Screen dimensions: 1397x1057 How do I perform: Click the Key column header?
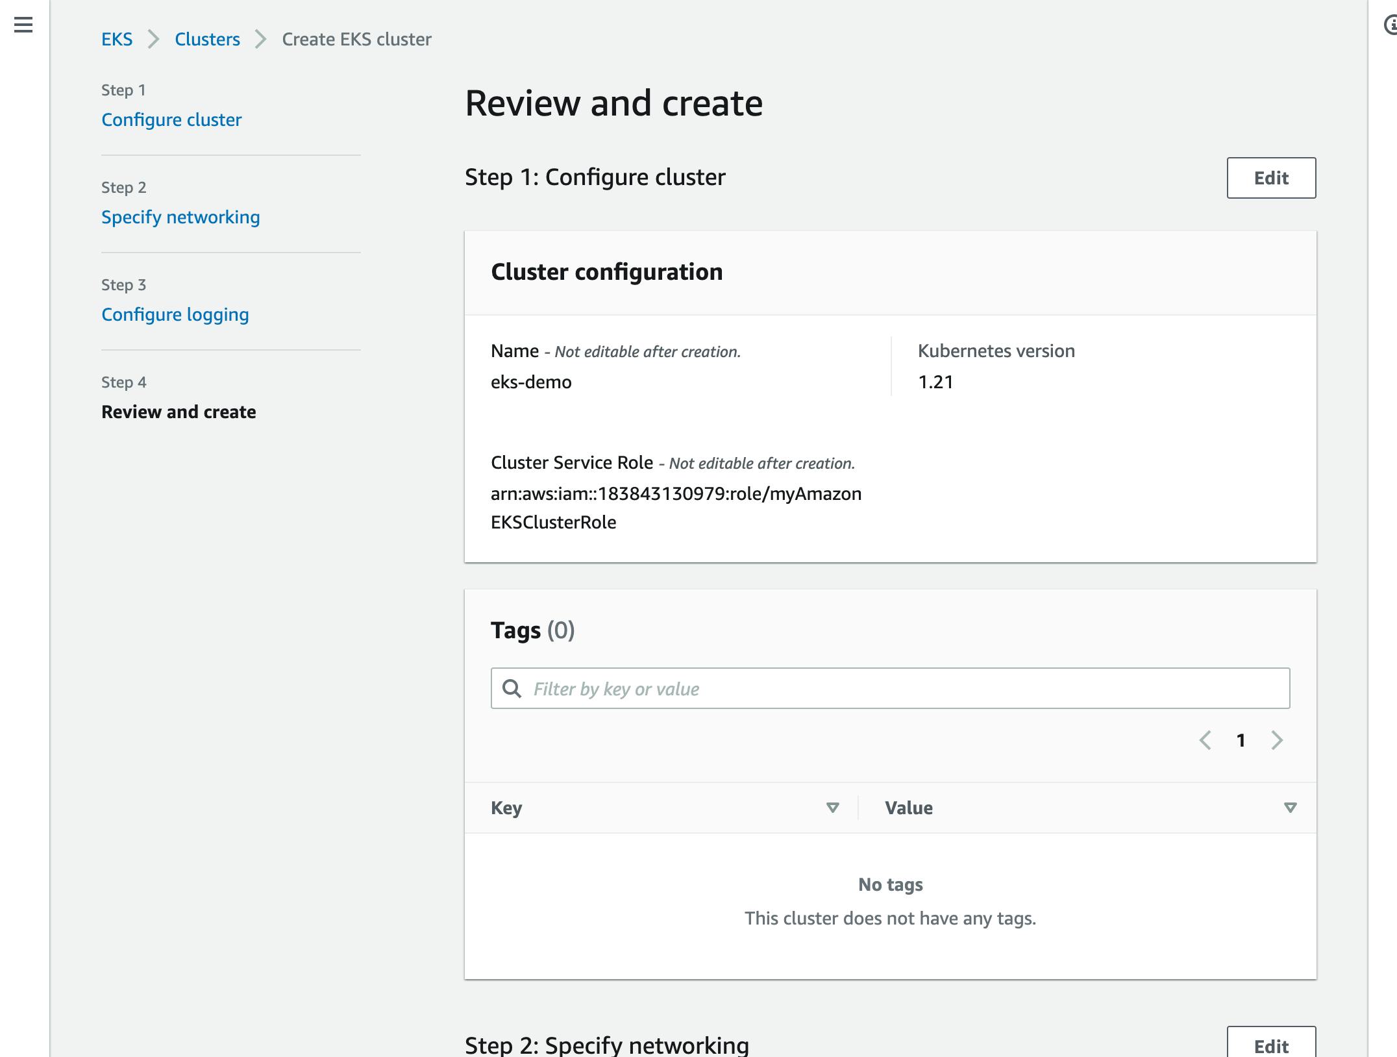point(506,808)
